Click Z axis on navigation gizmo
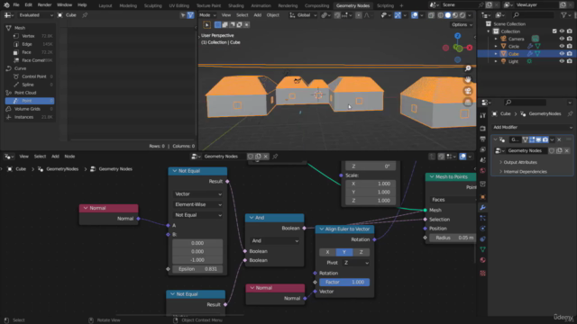The image size is (577, 324). coord(457,36)
